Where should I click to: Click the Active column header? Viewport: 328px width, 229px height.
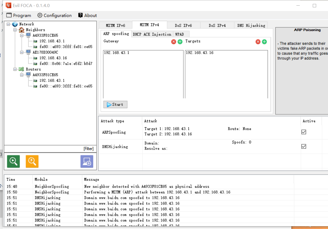pyautogui.click(x=311, y=121)
